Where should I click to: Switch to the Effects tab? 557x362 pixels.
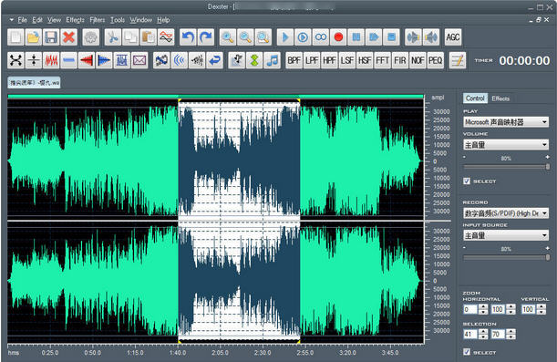500,98
